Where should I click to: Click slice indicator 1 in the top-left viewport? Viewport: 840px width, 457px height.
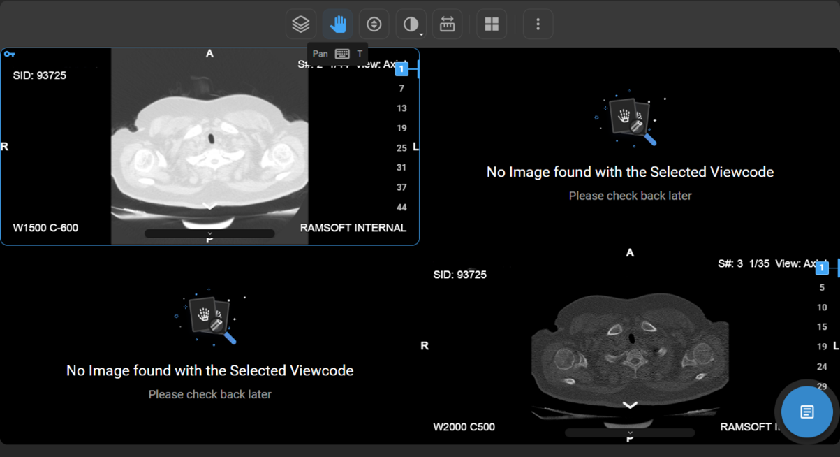click(x=401, y=69)
